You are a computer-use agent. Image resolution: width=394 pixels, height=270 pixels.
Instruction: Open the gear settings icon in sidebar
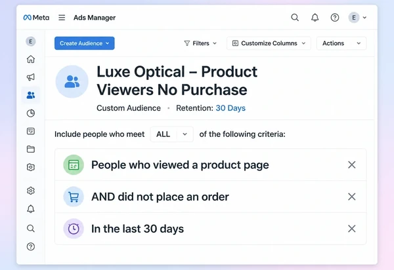click(31, 191)
